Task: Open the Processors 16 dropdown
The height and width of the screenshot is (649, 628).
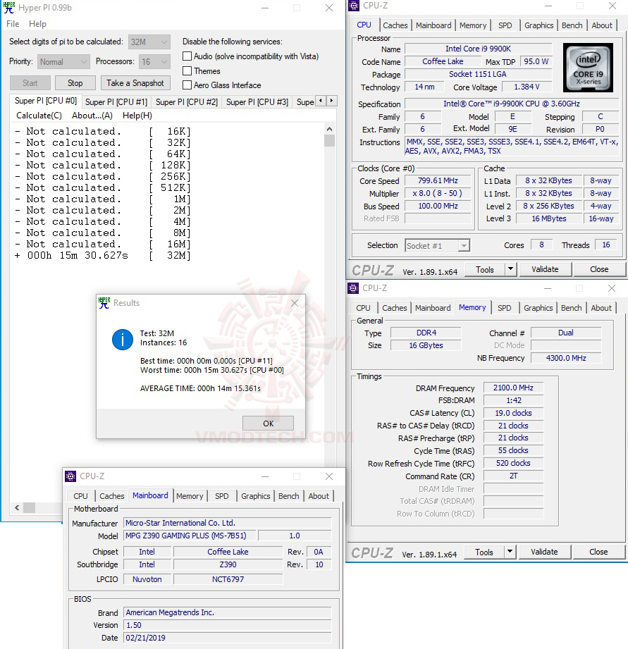Action: point(155,62)
